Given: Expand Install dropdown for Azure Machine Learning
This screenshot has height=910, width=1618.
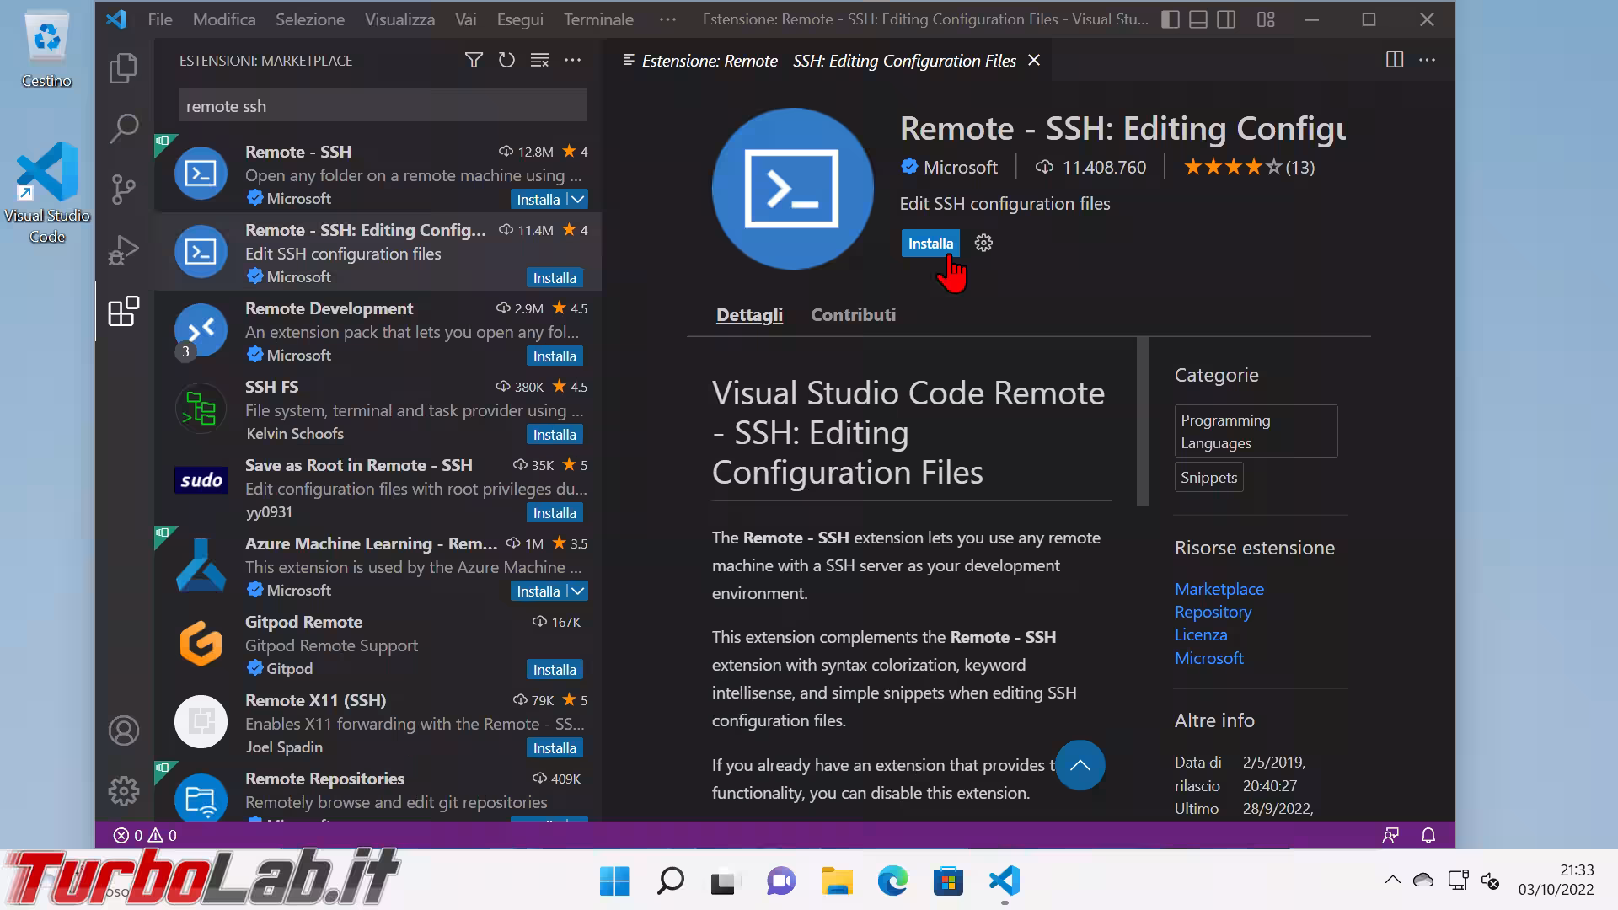Looking at the screenshot, I should click(x=577, y=591).
